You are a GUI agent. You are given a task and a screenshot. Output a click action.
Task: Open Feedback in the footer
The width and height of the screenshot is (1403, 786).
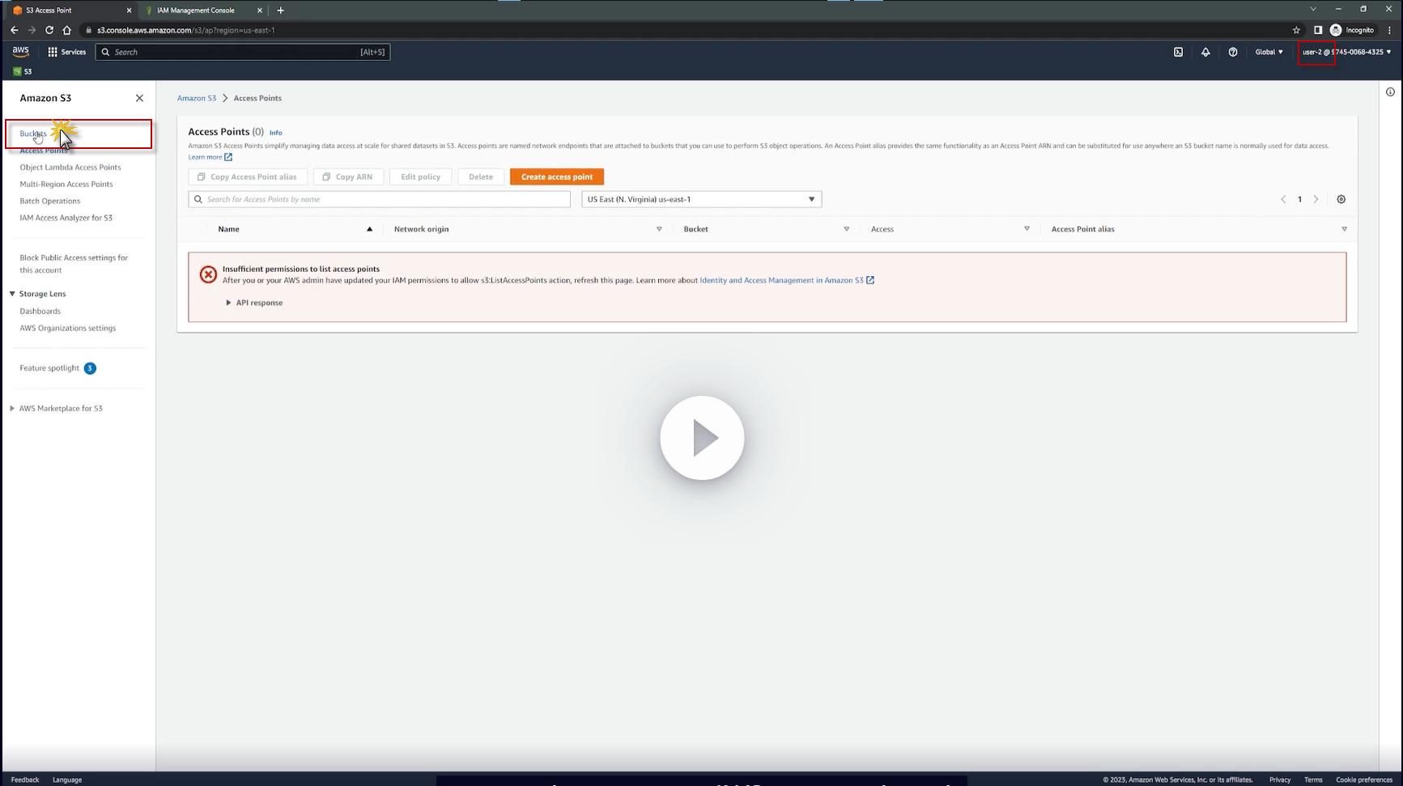25,780
